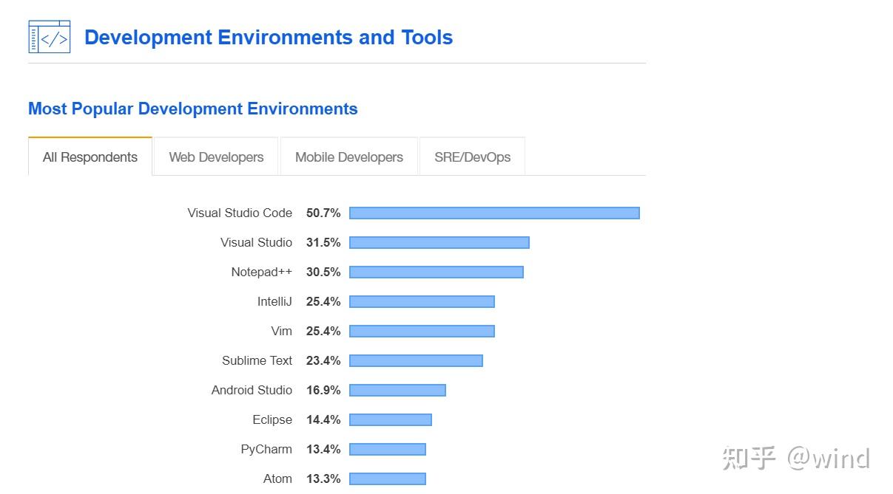The height and width of the screenshot is (494, 893).
Task: Switch to the Mobile Developers tab
Action: point(348,157)
